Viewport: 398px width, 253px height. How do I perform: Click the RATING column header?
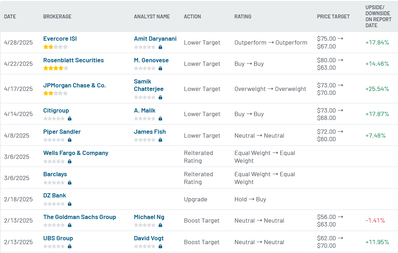tap(243, 17)
